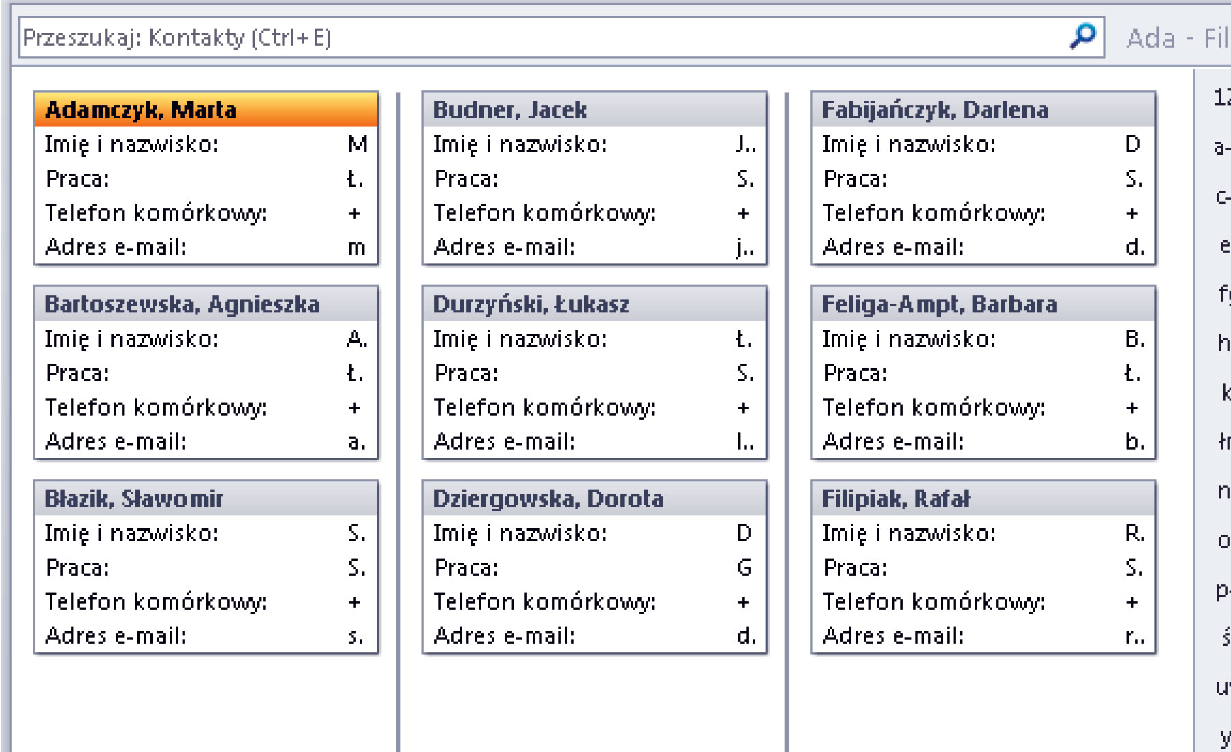1231x752 pixels.
Task: Jump to letter 'h' in alphabet index
Action: 1223,343
